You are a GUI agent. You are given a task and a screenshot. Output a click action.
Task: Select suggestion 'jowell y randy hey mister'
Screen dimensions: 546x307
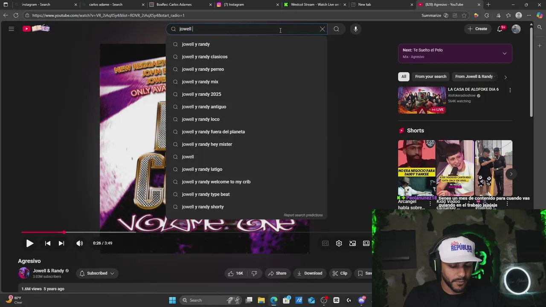[247, 144]
